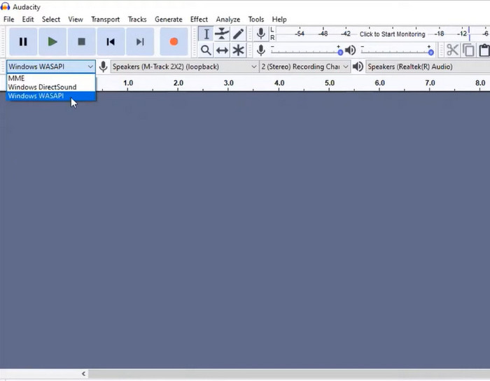Viewport: 490px width, 381px height.
Task: Choose Windows WASAPI in the open list
Action: point(51,96)
